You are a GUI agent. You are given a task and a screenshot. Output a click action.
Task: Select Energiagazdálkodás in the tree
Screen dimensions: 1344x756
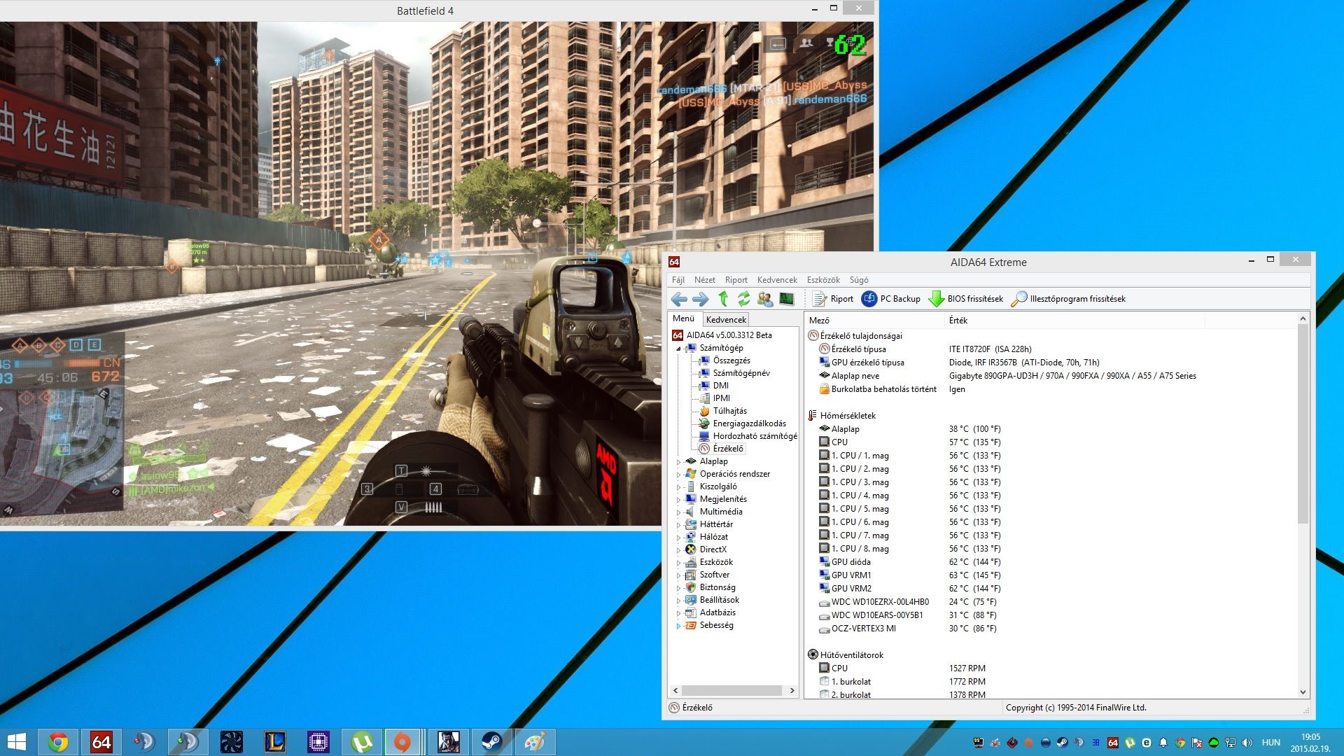(x=750, y=423)
